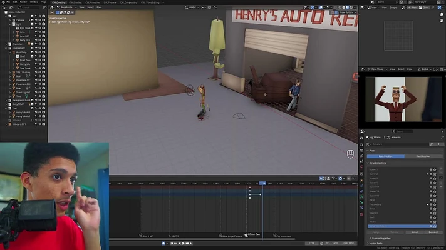446x250 pixels.
Task: Open the Edit menu
Action: [x=15, y=2]
